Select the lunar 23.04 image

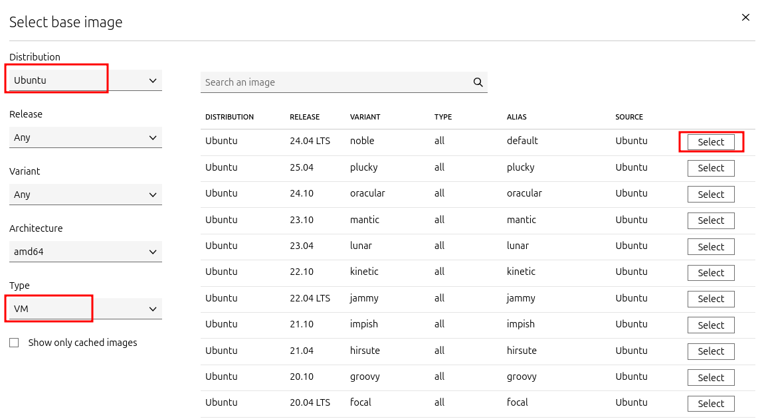coord(711,246)
